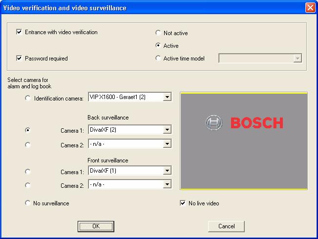Select Back surveillance Camera 1 radio button
Viewport: 318px width, 239px height.
(x=27, y=130)
